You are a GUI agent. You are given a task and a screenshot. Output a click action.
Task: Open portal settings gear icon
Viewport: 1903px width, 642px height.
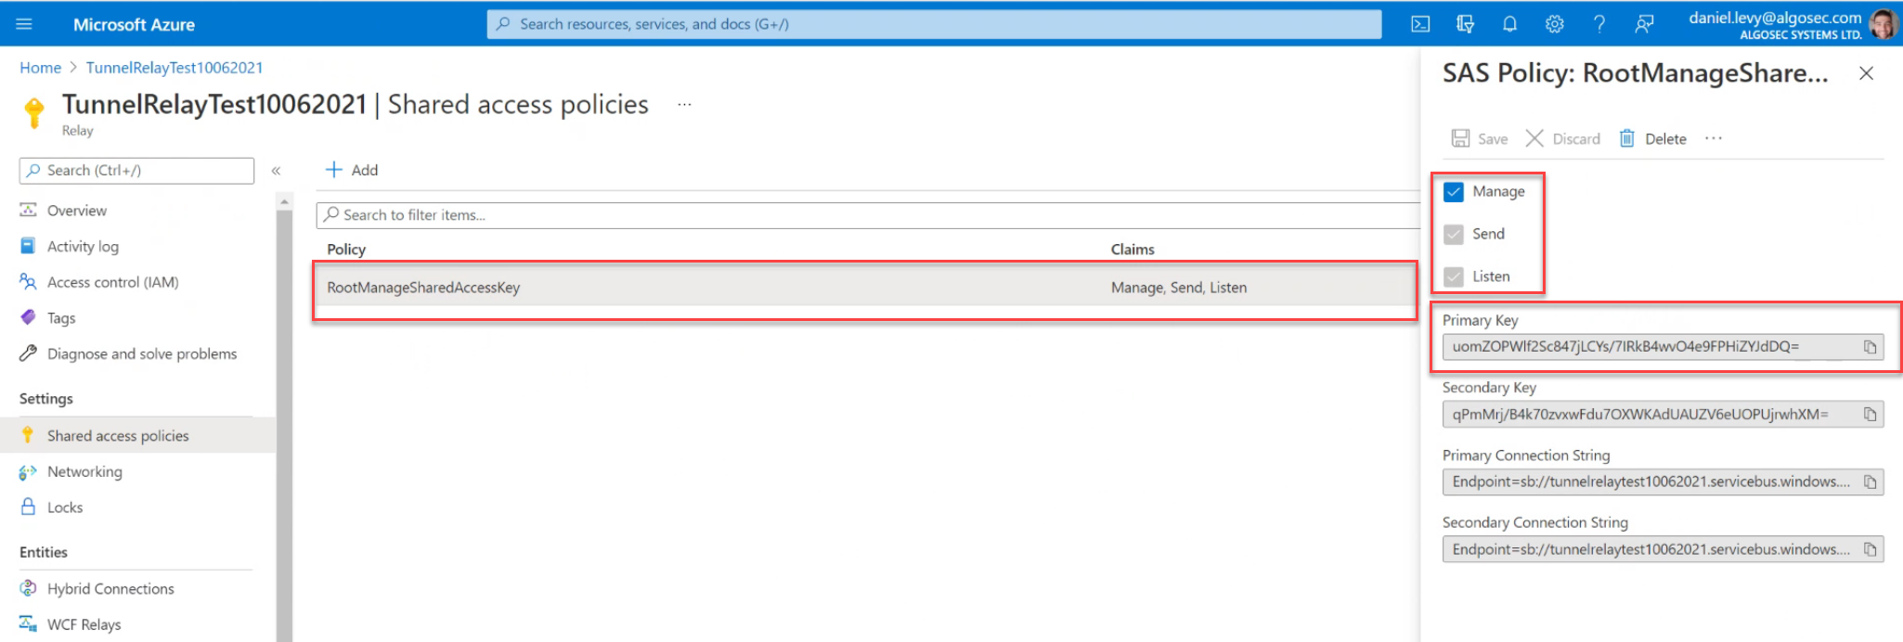tap(1554, 24)
